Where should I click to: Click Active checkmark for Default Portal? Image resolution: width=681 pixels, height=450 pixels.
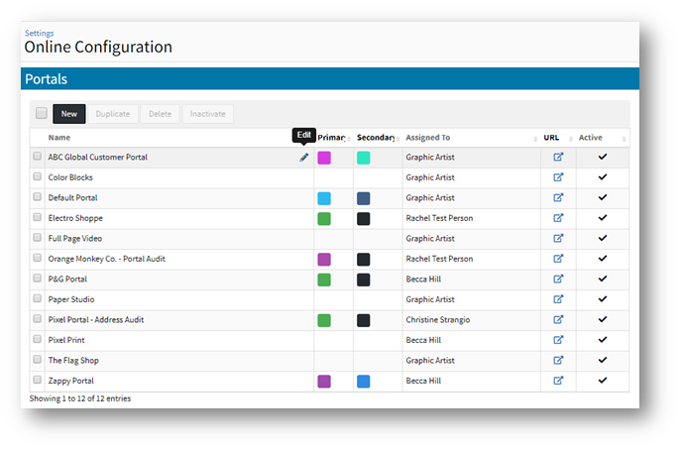pos(603,197)
